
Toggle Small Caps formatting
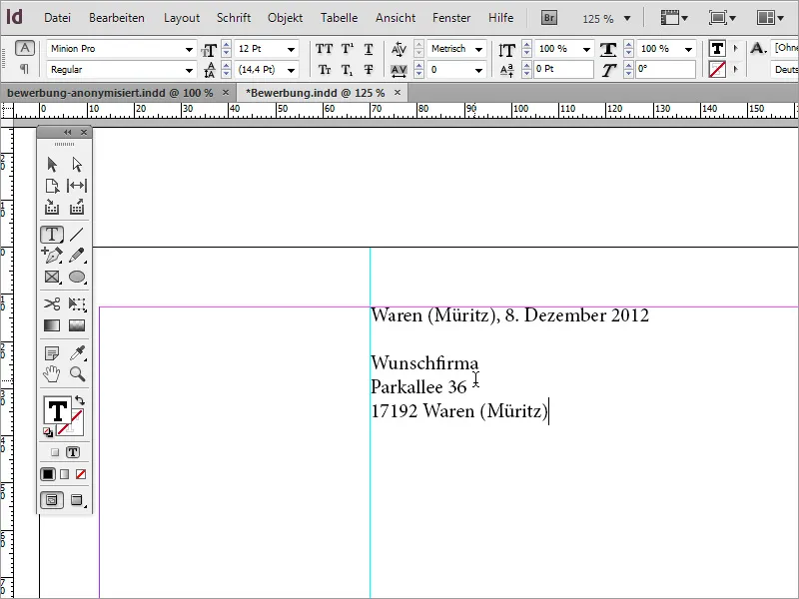pos(324,70)
